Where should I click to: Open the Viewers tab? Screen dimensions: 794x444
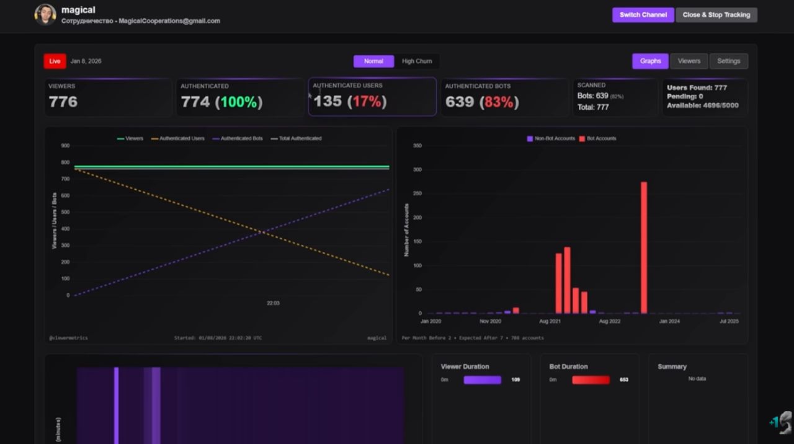pos(689,61)
